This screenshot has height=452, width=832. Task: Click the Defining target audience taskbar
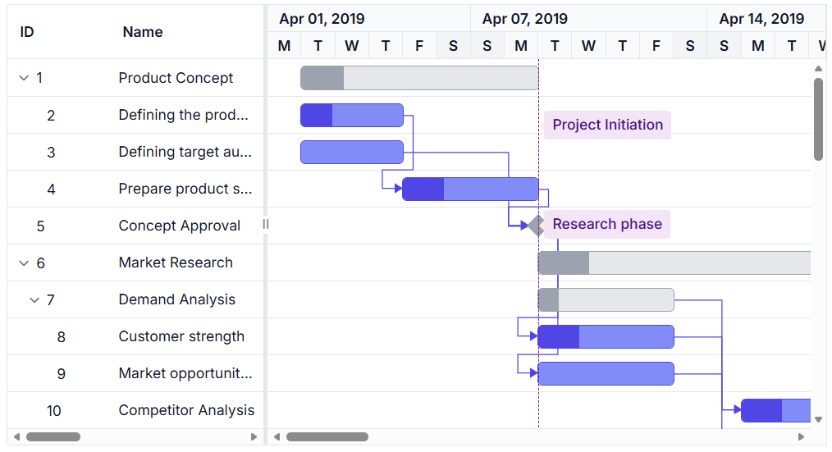point(352,153)
